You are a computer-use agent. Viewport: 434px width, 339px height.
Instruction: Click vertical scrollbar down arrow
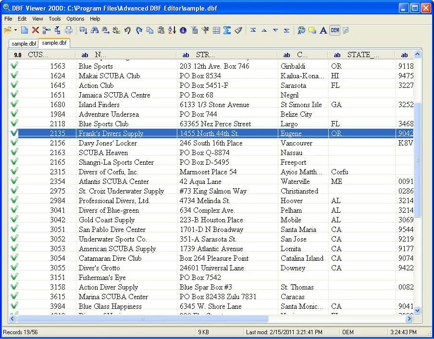coord(417,311)
